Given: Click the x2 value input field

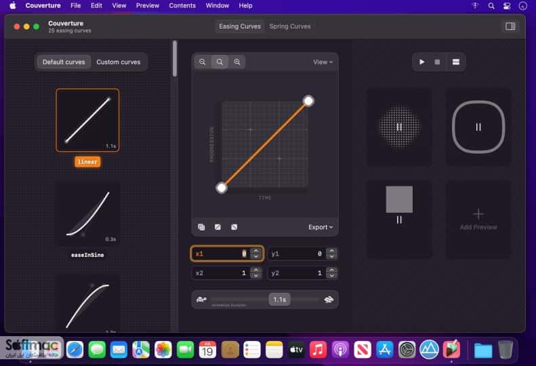Looking at the screenshot, I should (227, 273).
